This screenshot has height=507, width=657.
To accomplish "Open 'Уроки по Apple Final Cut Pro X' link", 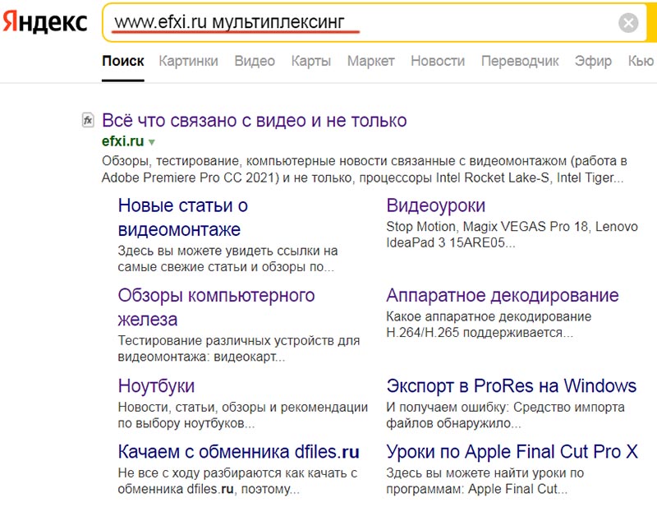I will tap(512, 452).
